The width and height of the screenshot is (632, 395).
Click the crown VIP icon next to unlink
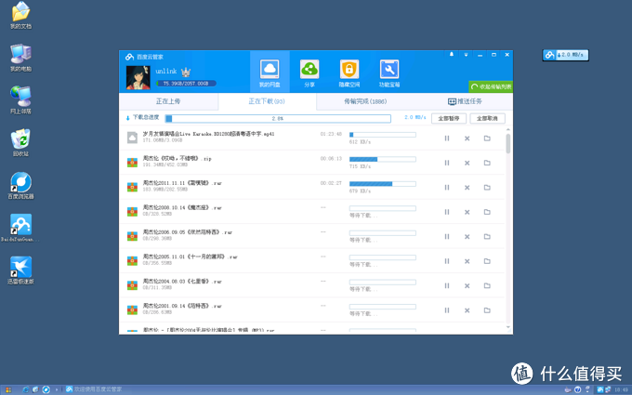[185, 72]
